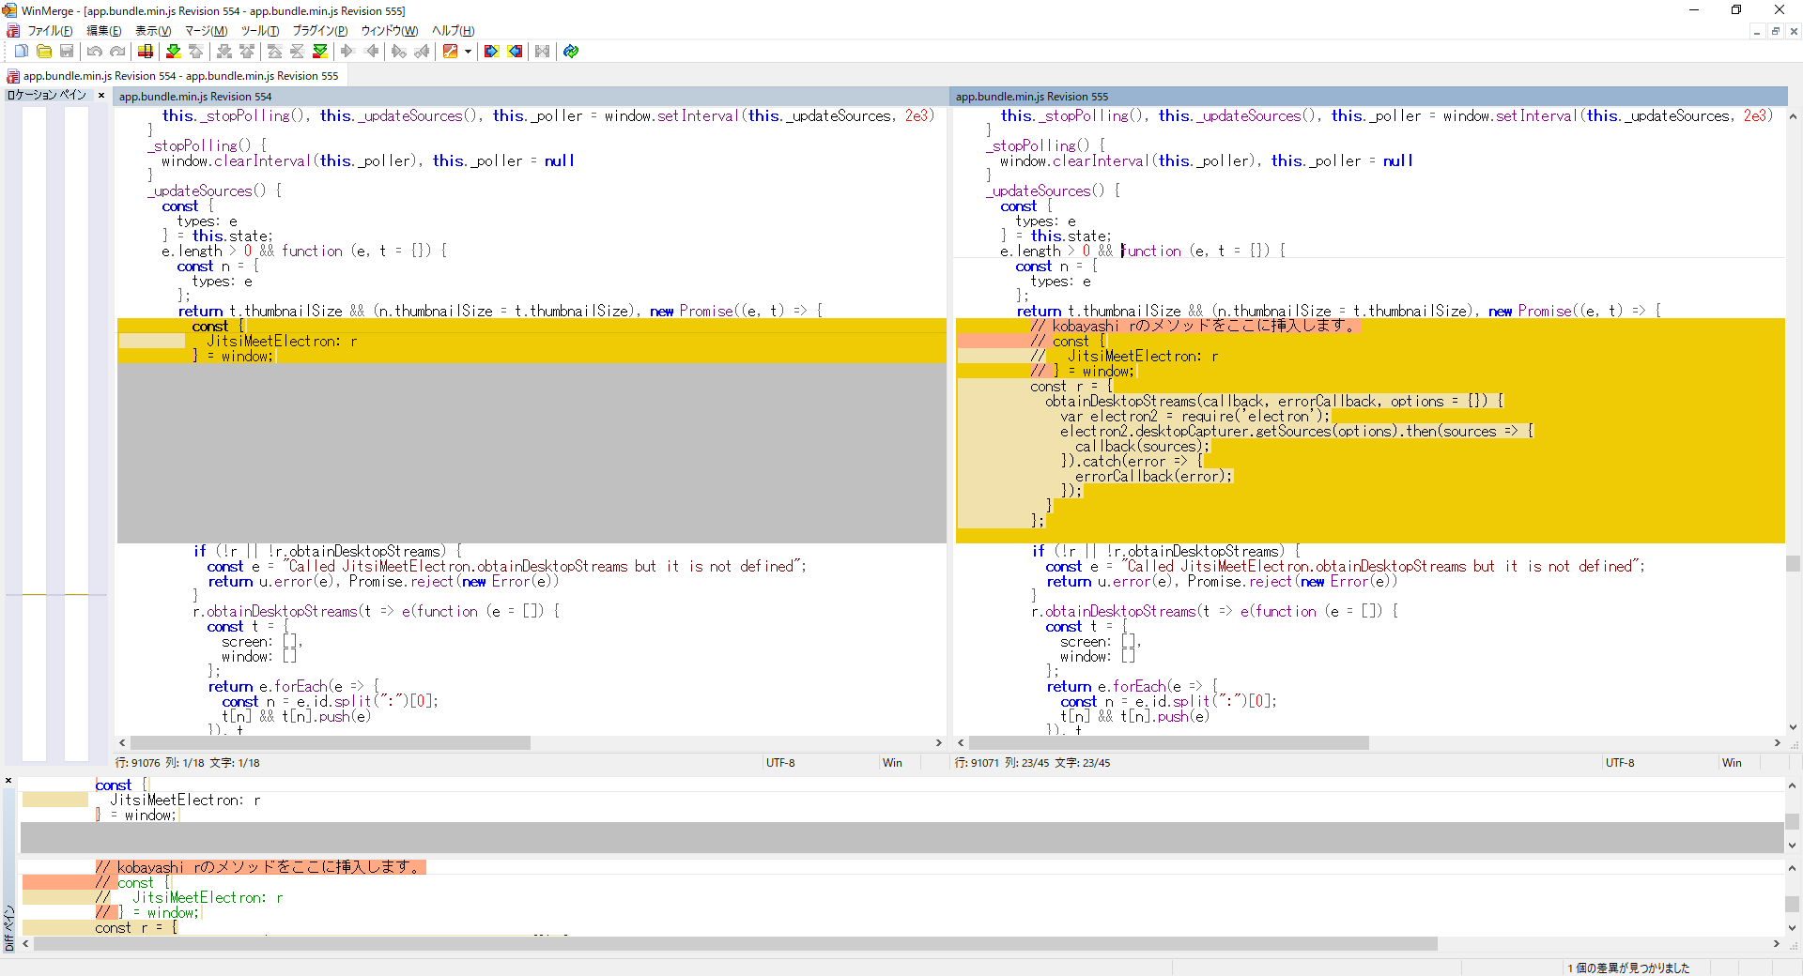The width and height of the screenshot is (1803, 976).
Task: Copy current difference to the left pane
Action: click(x=371, y=52)
